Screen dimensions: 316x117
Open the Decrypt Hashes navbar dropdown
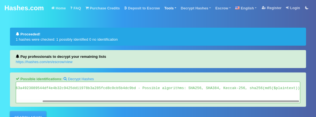point(196,8)
